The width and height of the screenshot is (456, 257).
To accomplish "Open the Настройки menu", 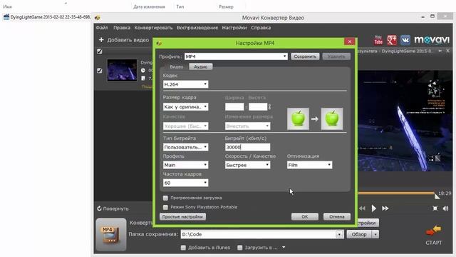I will pyautogui.click(x=234, y=28).
